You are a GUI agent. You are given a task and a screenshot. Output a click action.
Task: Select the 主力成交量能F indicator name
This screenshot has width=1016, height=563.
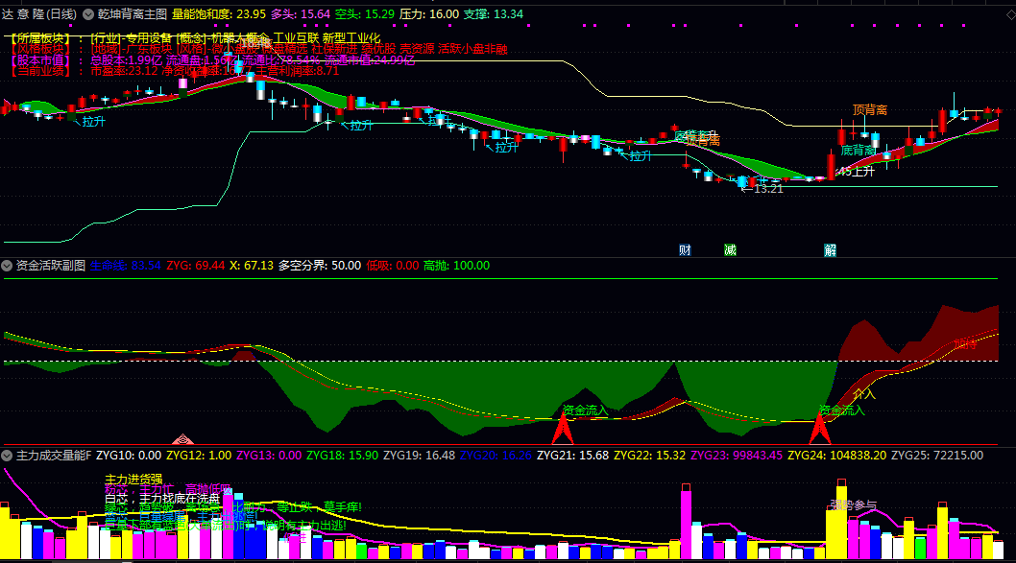pos(54,456)
